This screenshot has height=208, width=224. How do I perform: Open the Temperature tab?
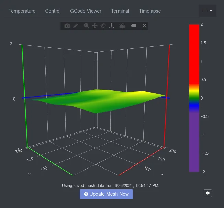pyautogui.click(x=22, y=11)
